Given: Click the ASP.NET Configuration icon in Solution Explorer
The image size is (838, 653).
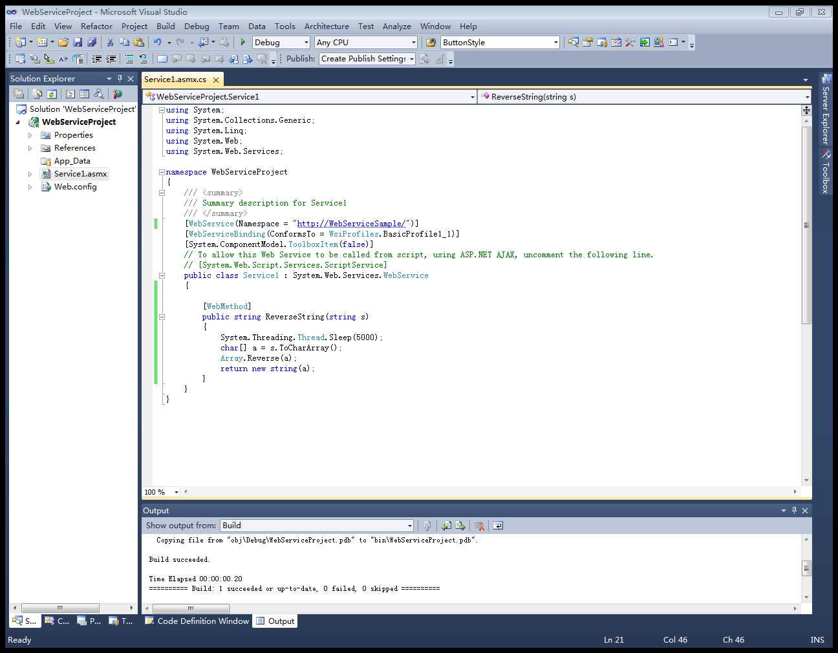Looking at the screenshot, I should [x=118, y=94].
